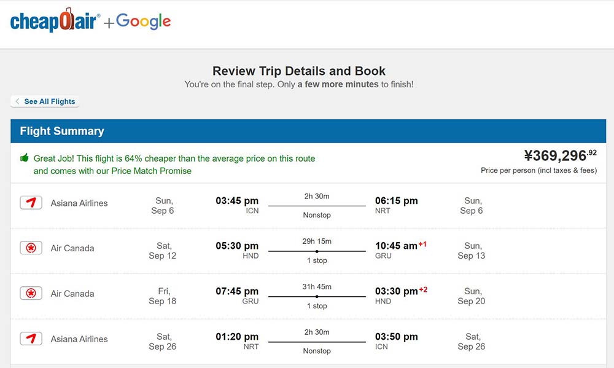Click the 03:45 pm ICN departure time
Image resolution: width=614 pixels, height=368 pixels.
point(237,201)
